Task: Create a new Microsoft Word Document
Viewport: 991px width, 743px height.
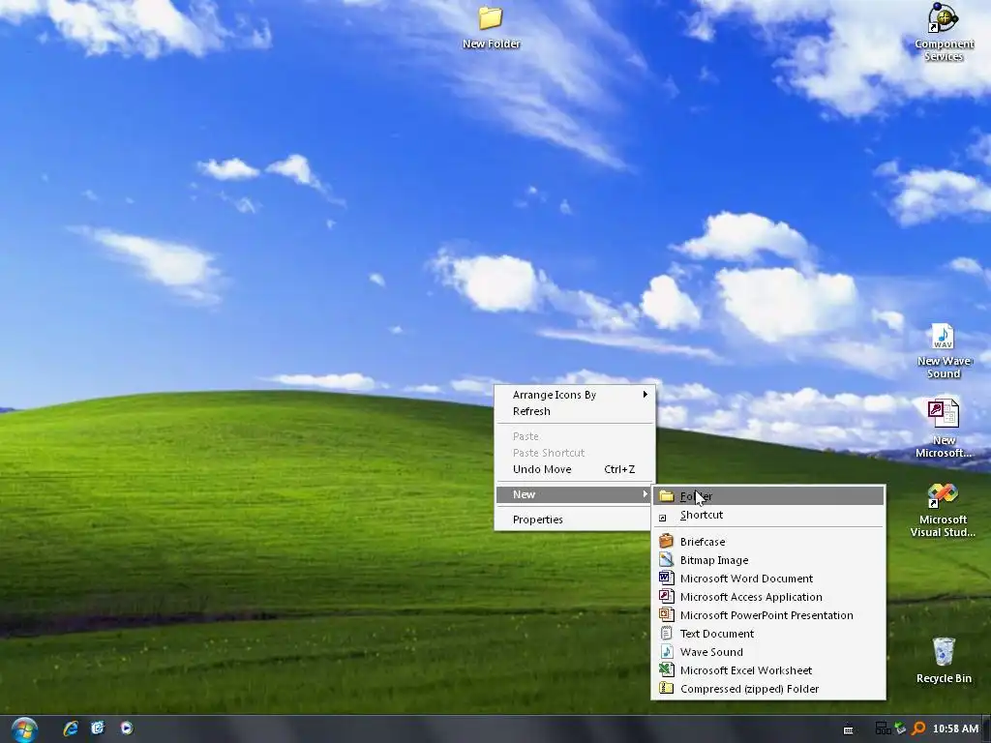Action: pyautogui.click(x=768, y=579)
